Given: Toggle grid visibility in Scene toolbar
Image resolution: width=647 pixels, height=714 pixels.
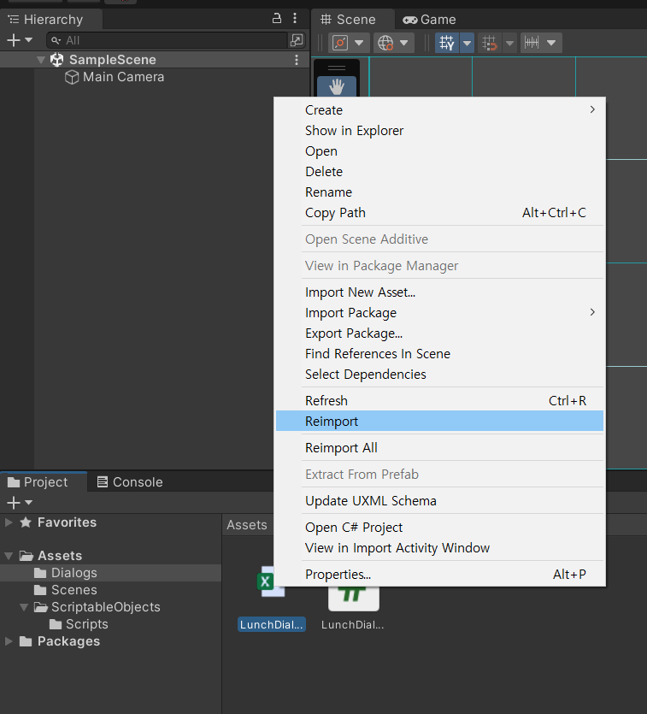Looking at the screenshot, I should click(x=447, y=43).
